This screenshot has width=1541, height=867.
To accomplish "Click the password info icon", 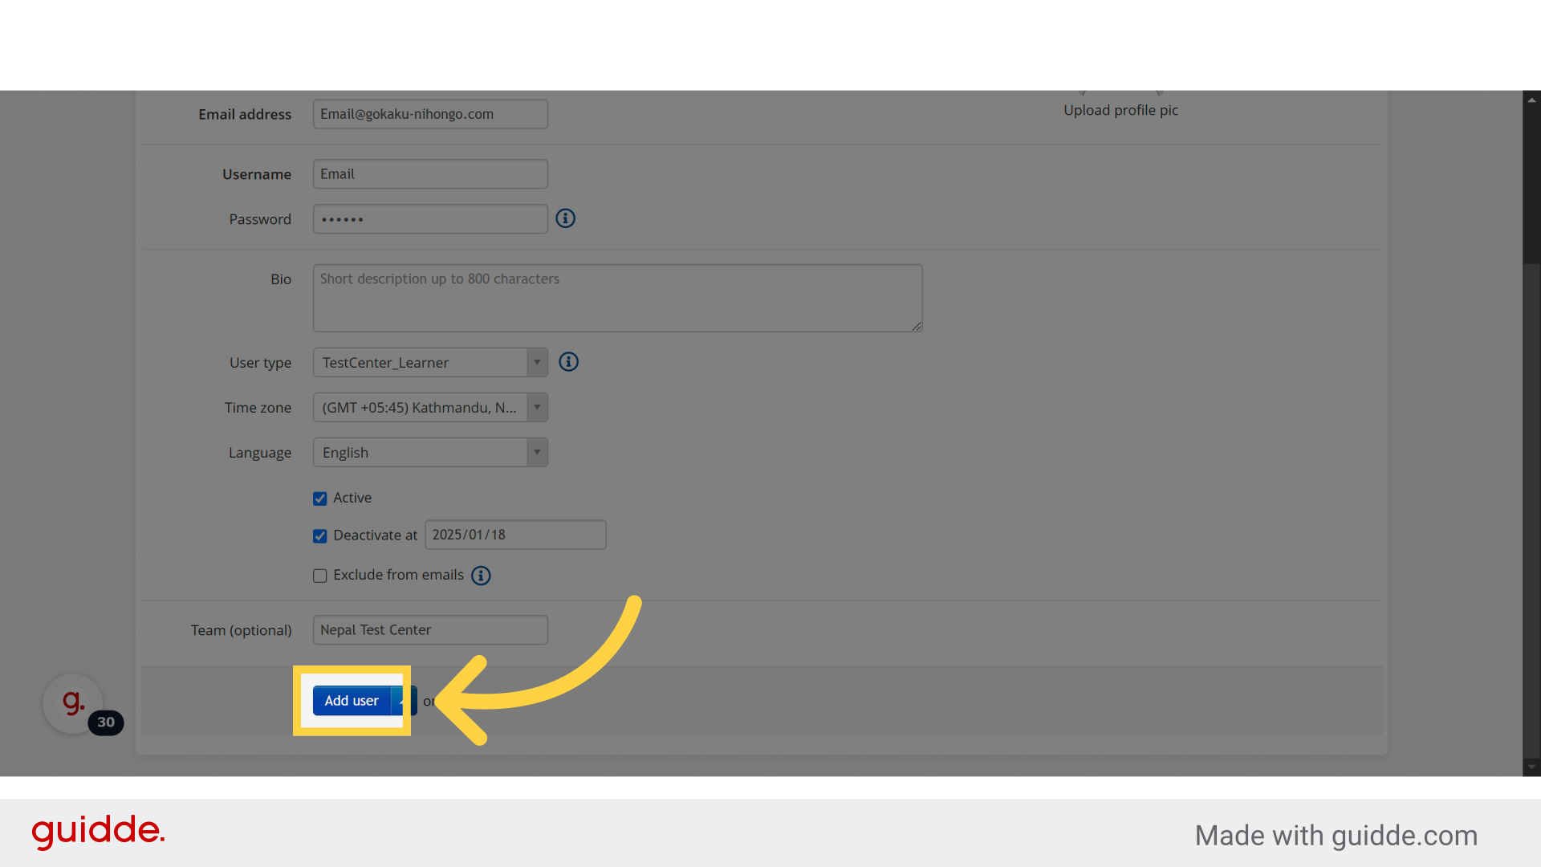I will (565, 218).
